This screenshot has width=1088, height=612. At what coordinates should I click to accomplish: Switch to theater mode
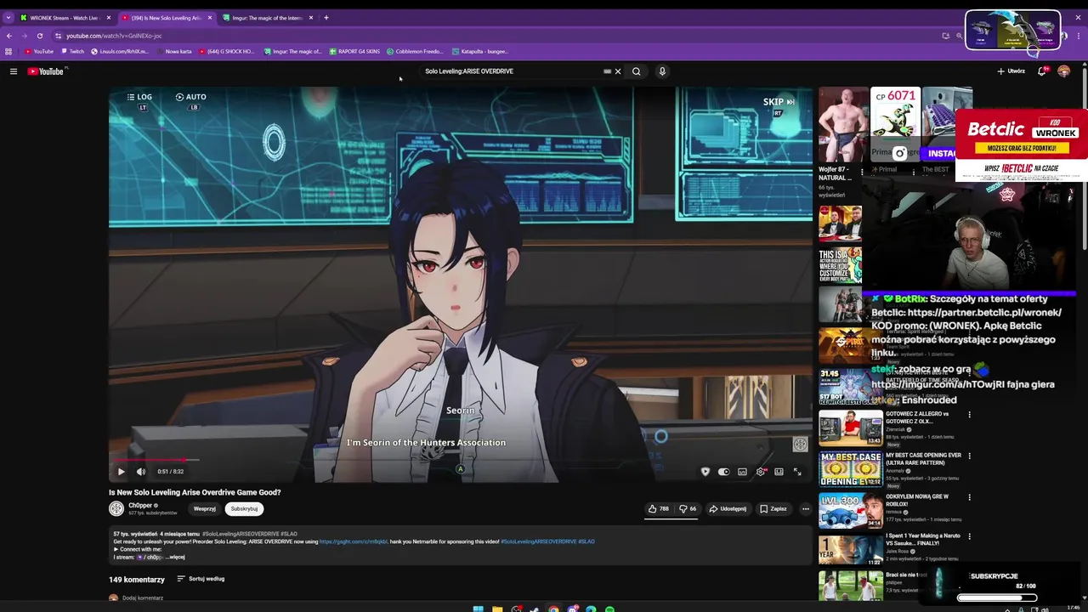[779, 472]
